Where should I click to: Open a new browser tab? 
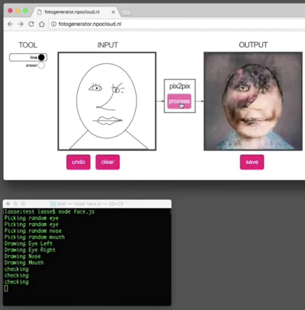[126, 12]
